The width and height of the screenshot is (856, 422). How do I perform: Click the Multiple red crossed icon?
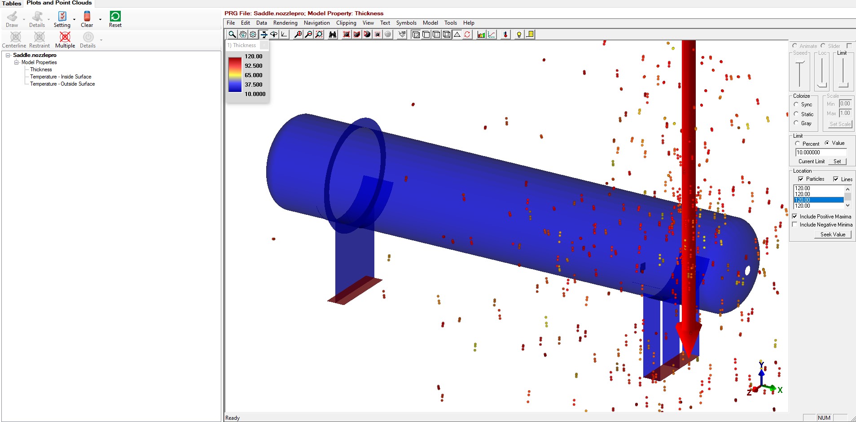[65, 37]
